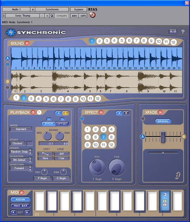This screenshot has width=190, height=222.
Task: Toggle the indicator above PITCH button
Action: (49, 119)
